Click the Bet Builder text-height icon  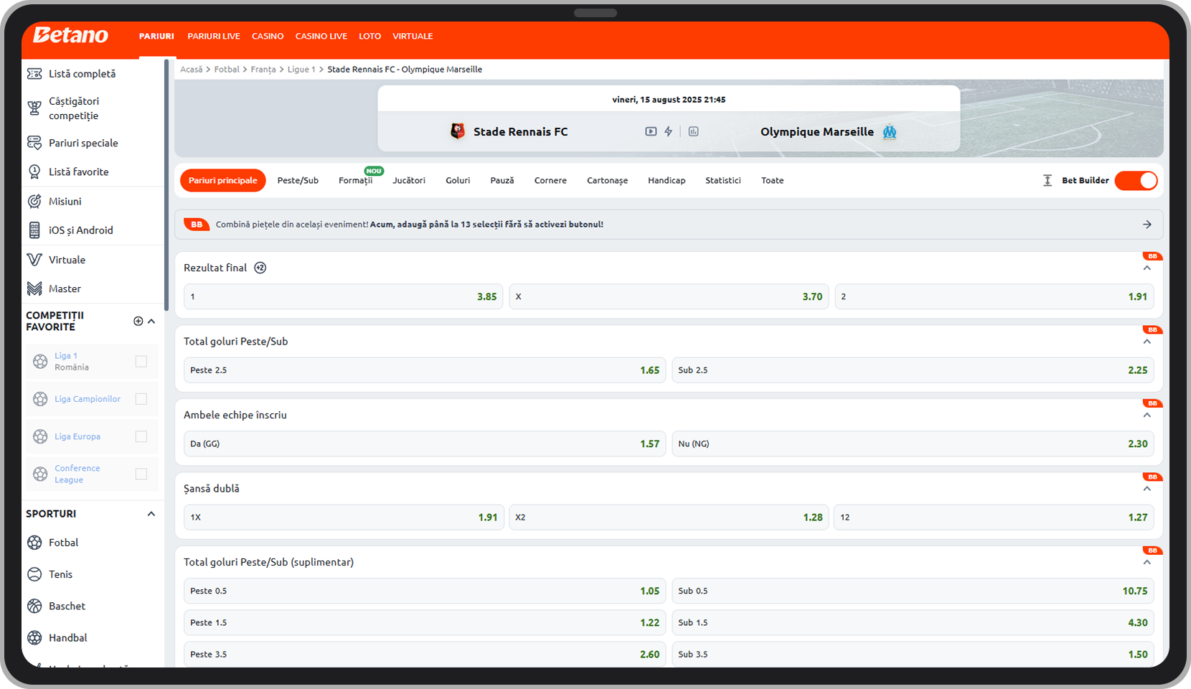coord(1048,180)
